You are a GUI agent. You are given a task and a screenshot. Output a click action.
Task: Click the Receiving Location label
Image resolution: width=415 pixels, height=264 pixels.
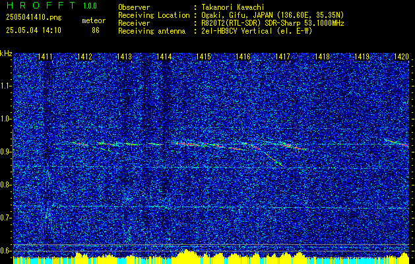(x=154, y=15)
